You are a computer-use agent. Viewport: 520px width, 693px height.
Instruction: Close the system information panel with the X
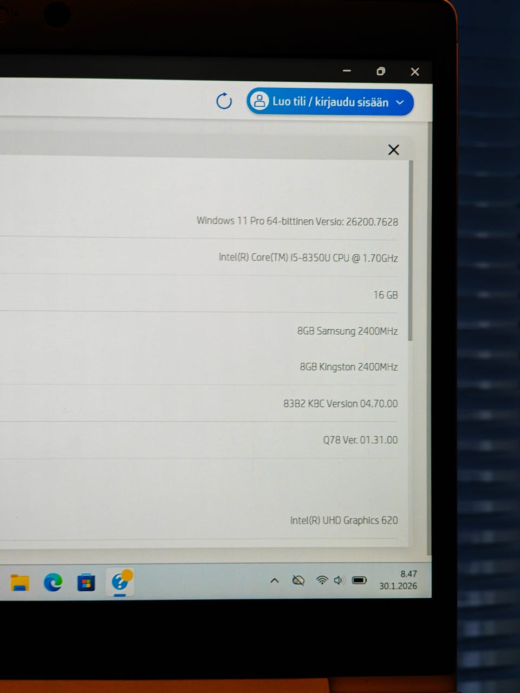(394, 149)
